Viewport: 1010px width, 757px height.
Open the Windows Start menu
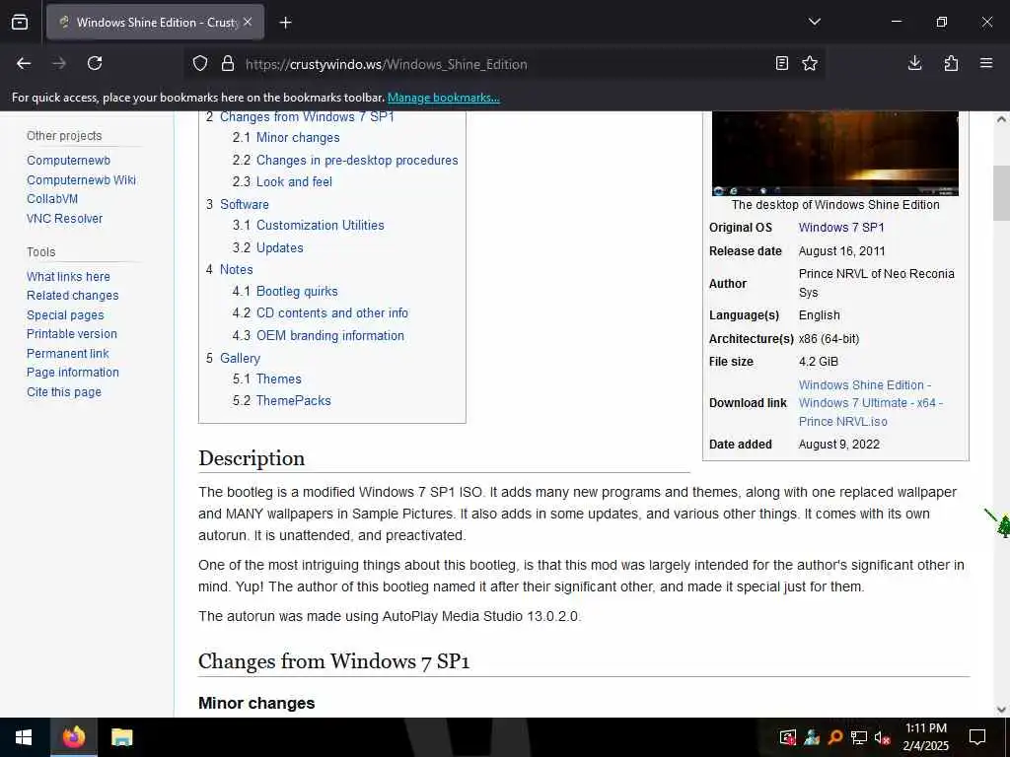click(x=24, y=737)
